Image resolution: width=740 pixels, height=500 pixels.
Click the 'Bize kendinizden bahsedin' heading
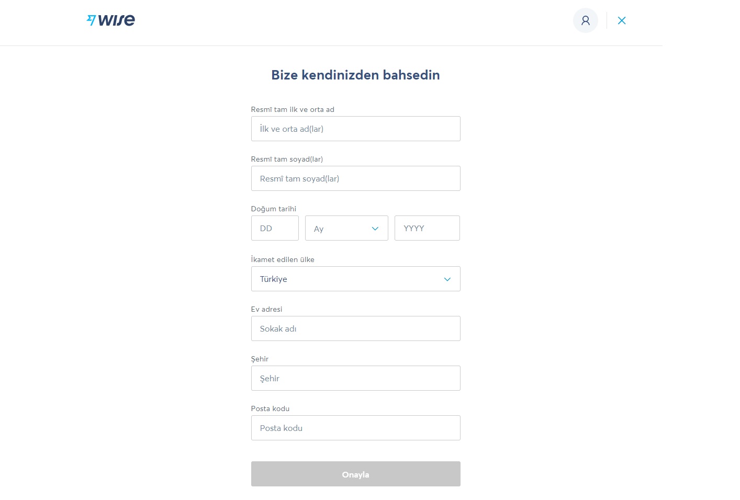click(x=355, y=75)
